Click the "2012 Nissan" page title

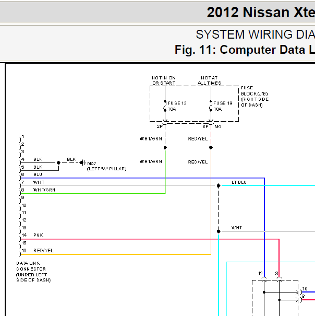pyautogui.click(x=248, y=13)
